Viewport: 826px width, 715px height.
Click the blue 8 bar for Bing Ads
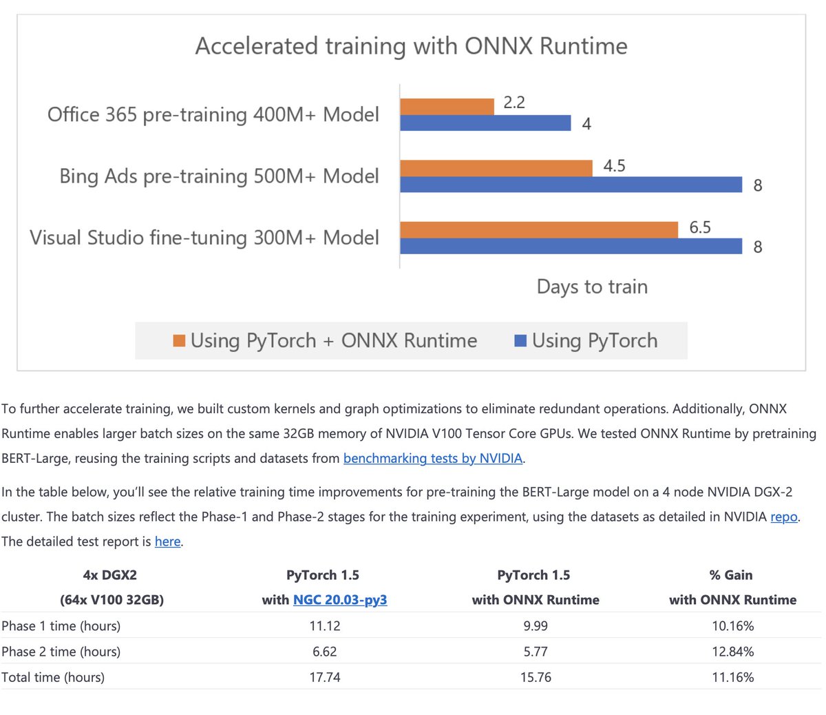571,184
